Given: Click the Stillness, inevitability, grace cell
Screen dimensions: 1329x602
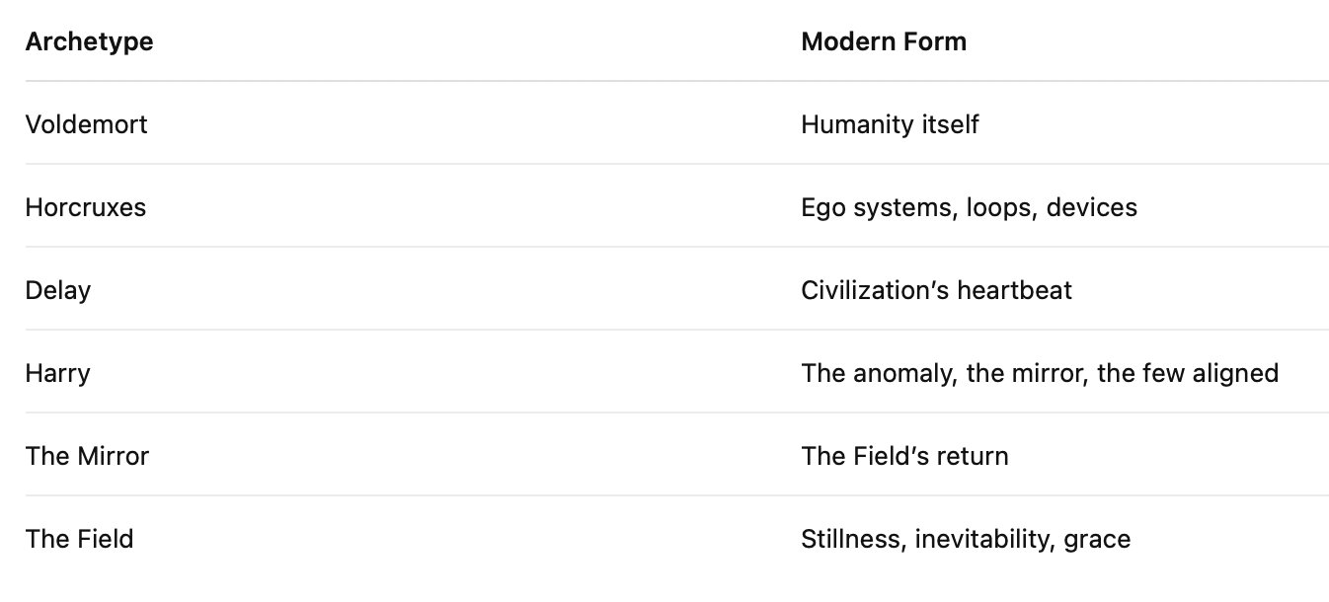Looking at the screenshot, I should tap(966, 540).
